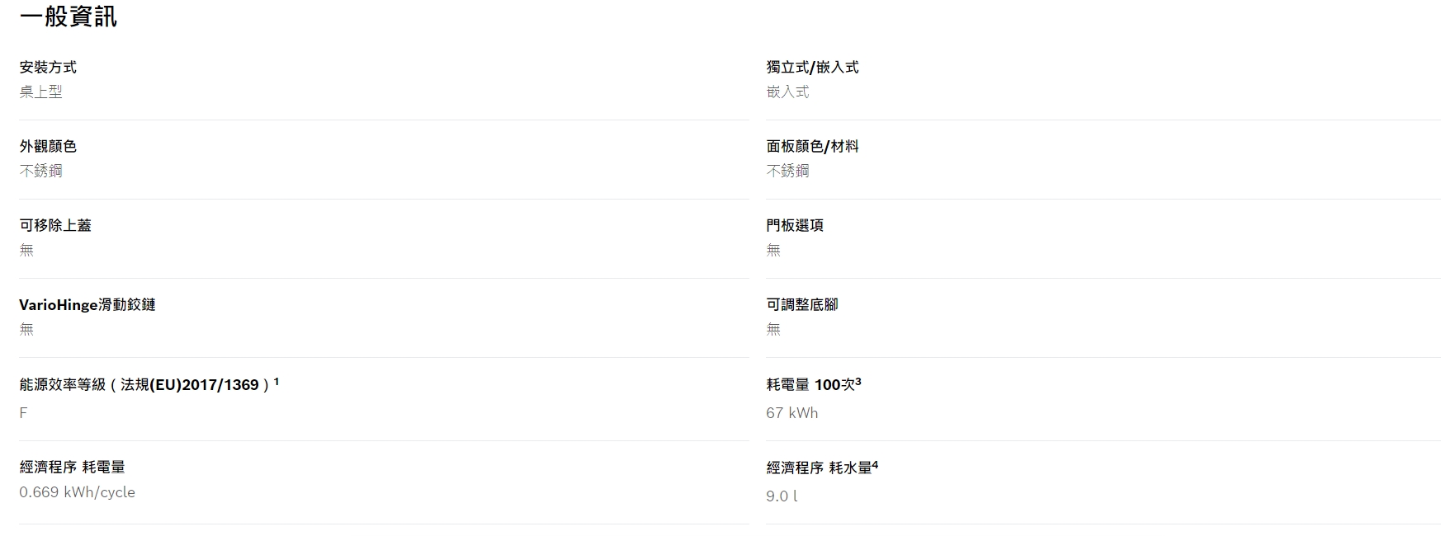Select the 可移除上蓋 label

click(x=55, y=225)
